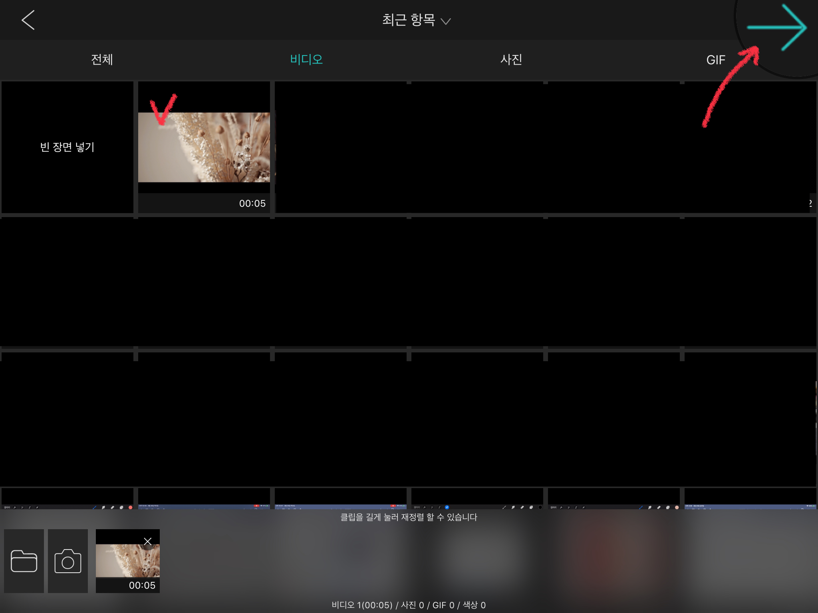Tap the teal next arrow to proceed
Viewport: 818px width, 613px height.
777,28
